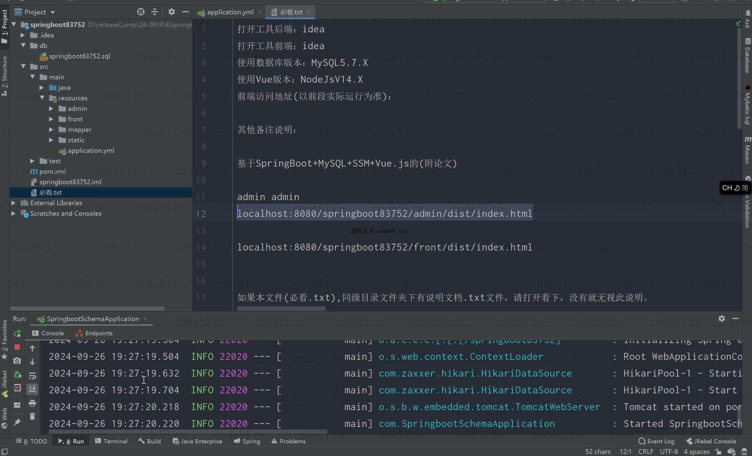Viewport: 752px width, 456px height.
Task: Stop the running application with red square
Action: (17, 347)
